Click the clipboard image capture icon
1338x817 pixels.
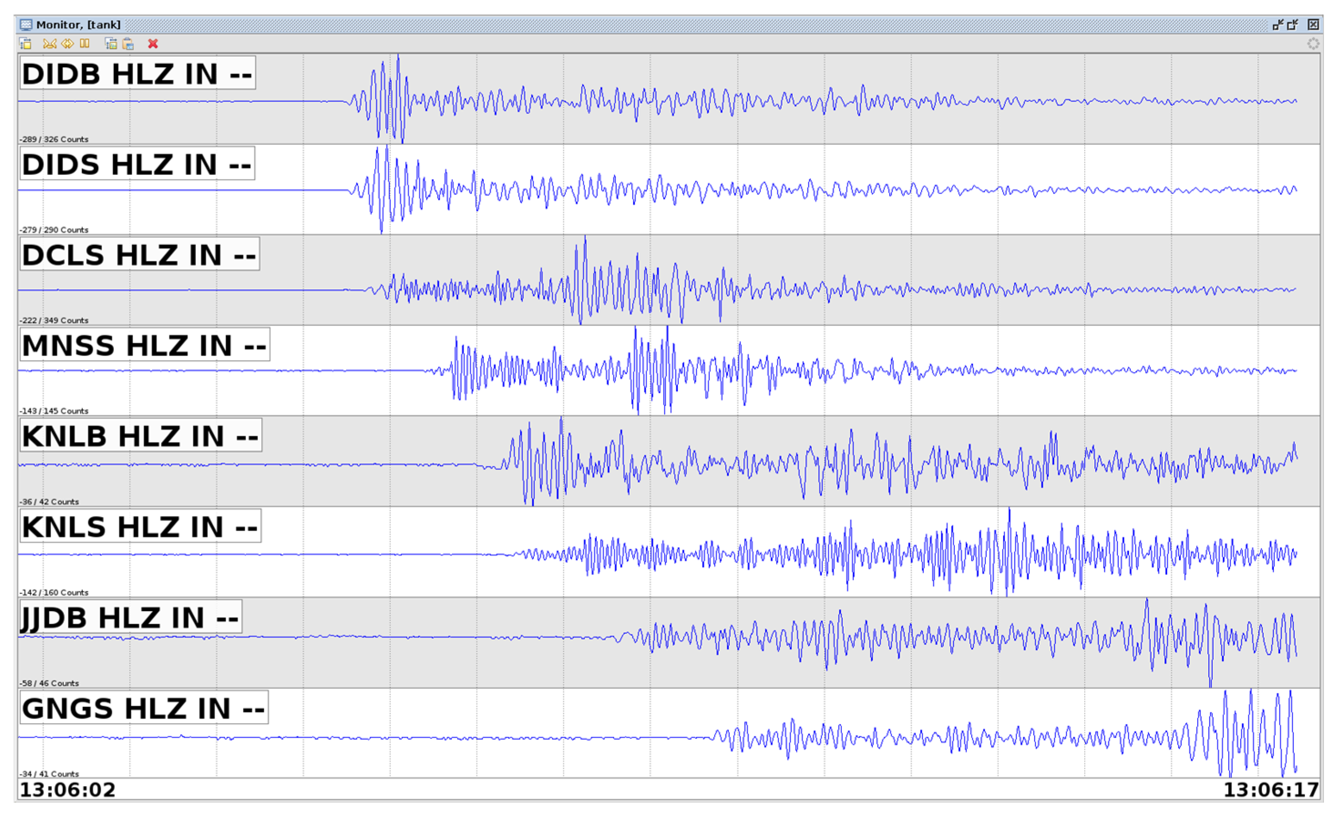coord(128,44)
